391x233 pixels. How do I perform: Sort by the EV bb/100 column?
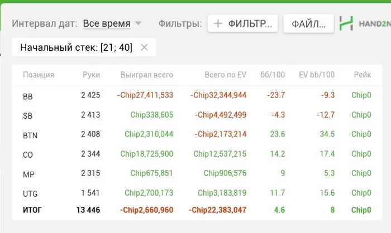[x=317, y=75]
